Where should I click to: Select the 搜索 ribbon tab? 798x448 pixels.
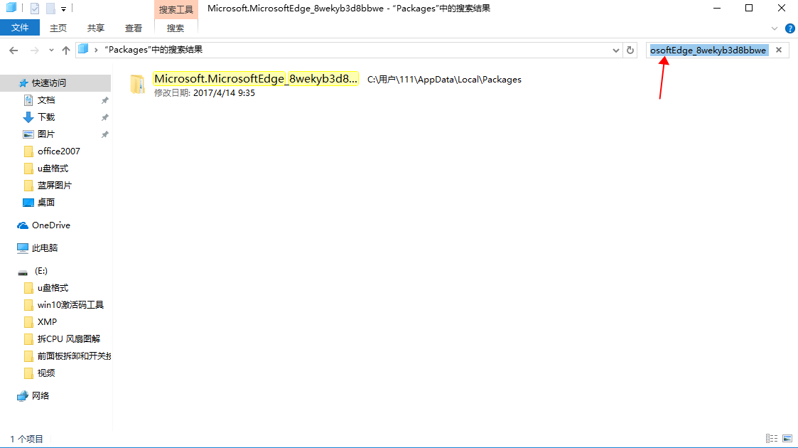(176, 28)
